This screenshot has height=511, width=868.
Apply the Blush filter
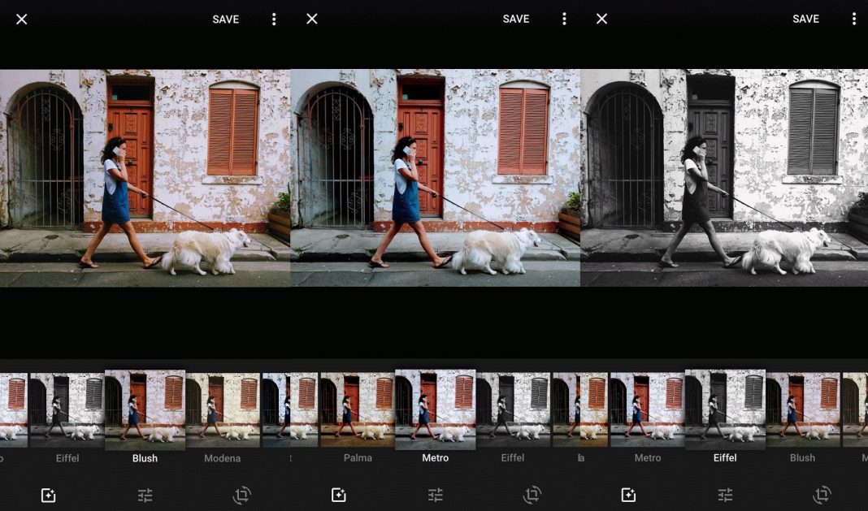point(144,409)
